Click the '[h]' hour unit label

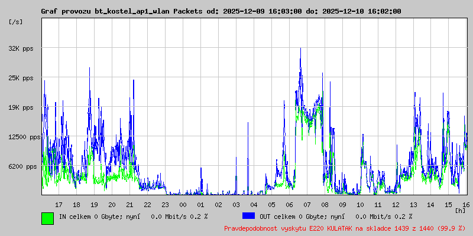(461, 211)
